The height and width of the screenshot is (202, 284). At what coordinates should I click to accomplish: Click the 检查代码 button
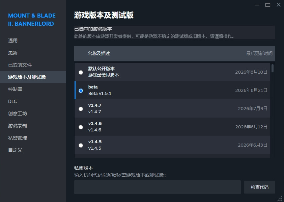[x=260, y=187]
